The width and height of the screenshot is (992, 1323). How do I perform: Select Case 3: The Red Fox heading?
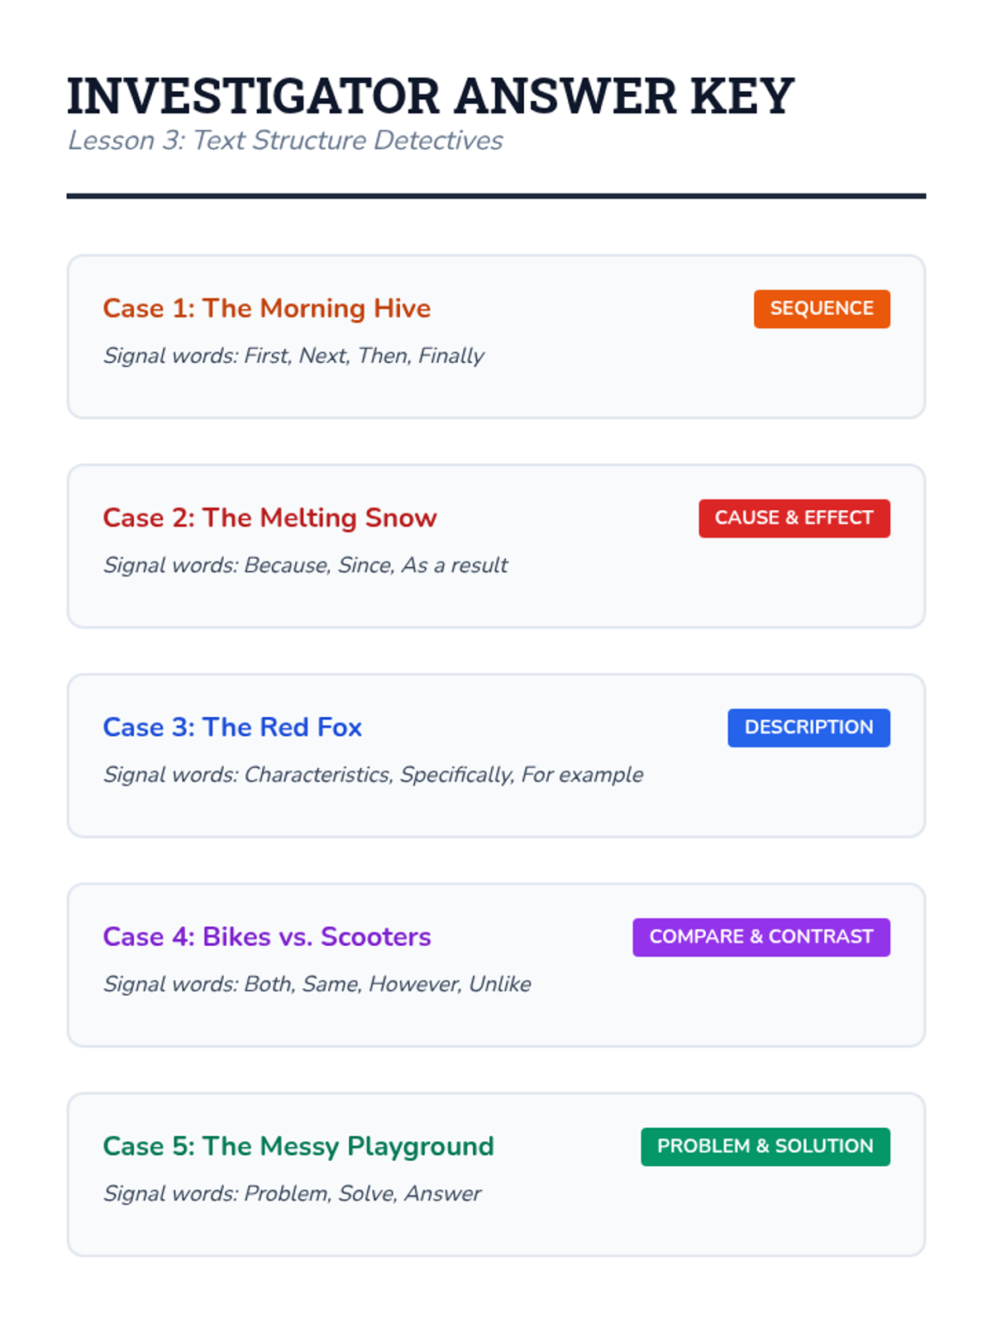[x=232, y=727]
